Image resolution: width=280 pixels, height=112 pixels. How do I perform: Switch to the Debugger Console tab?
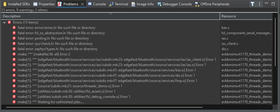pos(175,4)
